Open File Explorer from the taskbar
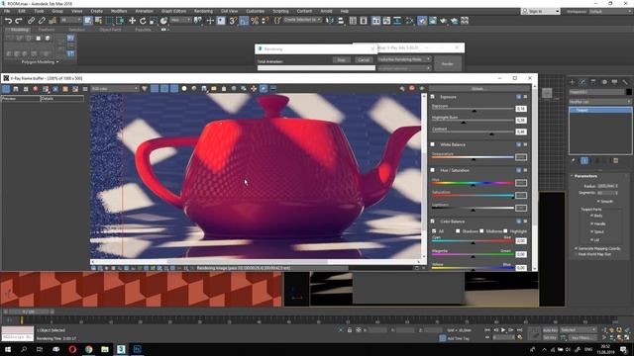The width and height of the screenshot is (634, 356). (105, 349)
